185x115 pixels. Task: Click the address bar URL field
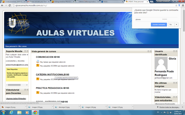[x=94, y=5]
